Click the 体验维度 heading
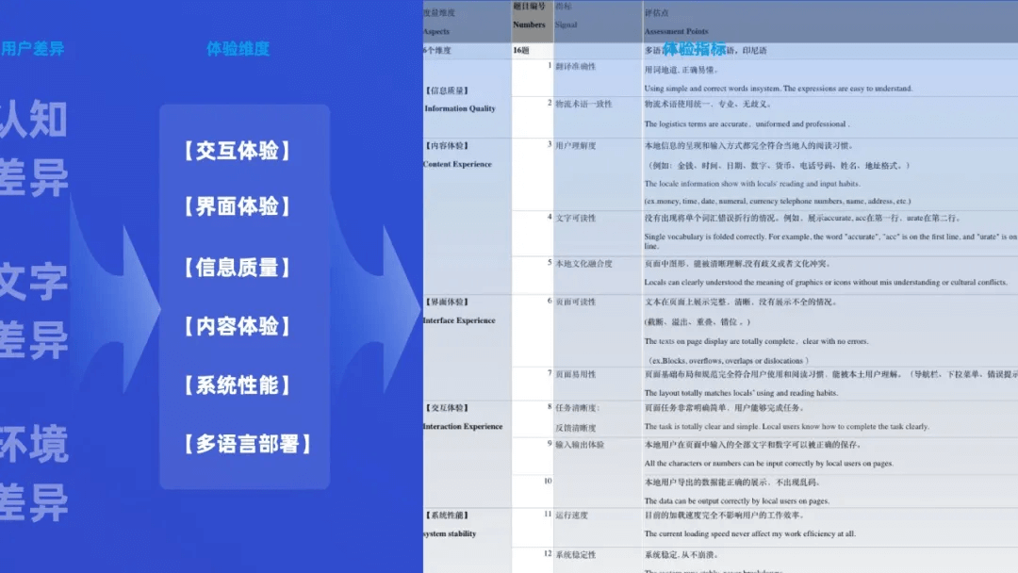Viewport: 1018px width, 573px height. [238, 49]
